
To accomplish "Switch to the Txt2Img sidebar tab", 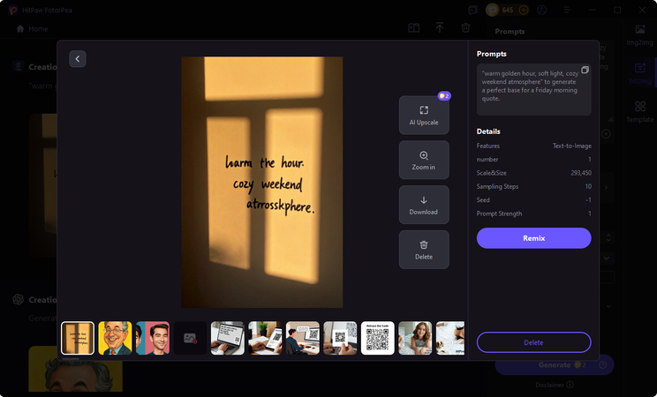I will (640, 73).
